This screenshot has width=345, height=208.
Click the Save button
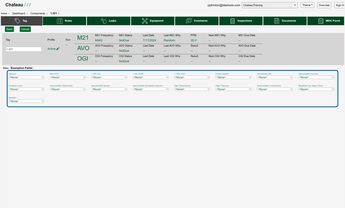[x=9, y=29]
